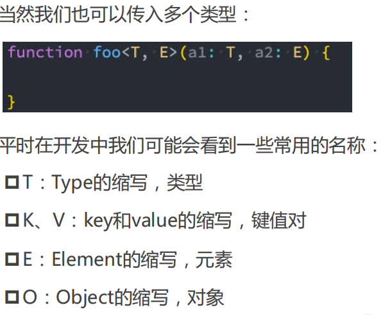Click the closing yellow curly brace

12,102
